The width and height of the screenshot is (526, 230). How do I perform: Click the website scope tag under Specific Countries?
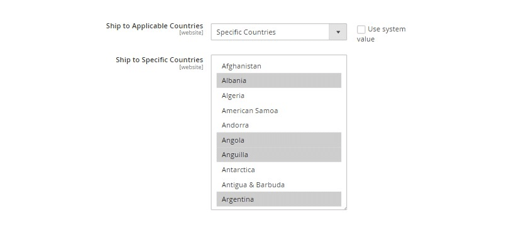pos(191,67)
